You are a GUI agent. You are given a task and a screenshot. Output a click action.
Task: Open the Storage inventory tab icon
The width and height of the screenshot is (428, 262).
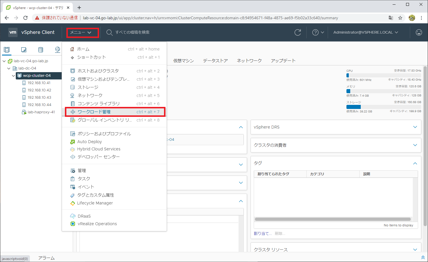[x=41, y=50]
